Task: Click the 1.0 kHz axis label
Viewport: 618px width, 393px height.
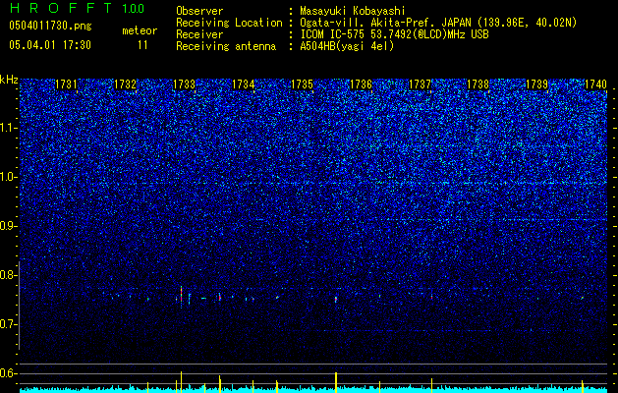Action: (9, 177)
